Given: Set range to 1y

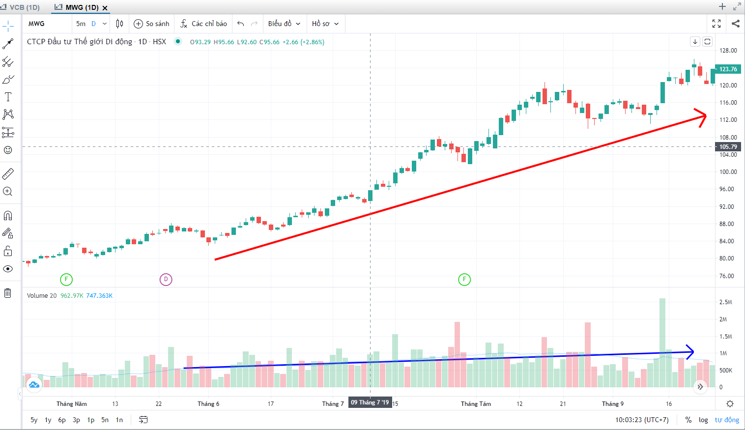Looking at the screenshot, I should click(x=48, y=420).
